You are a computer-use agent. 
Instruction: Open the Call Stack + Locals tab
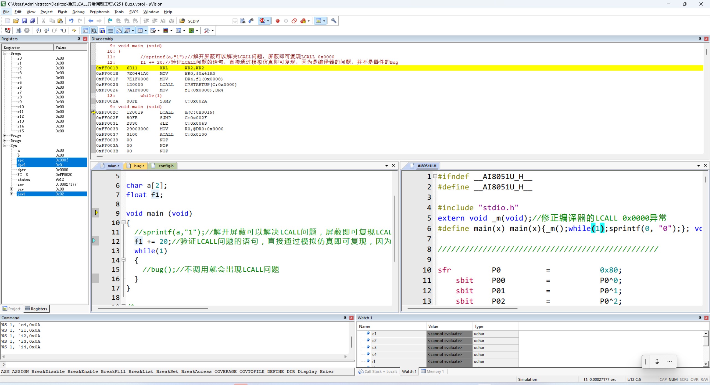pos(378,371)
